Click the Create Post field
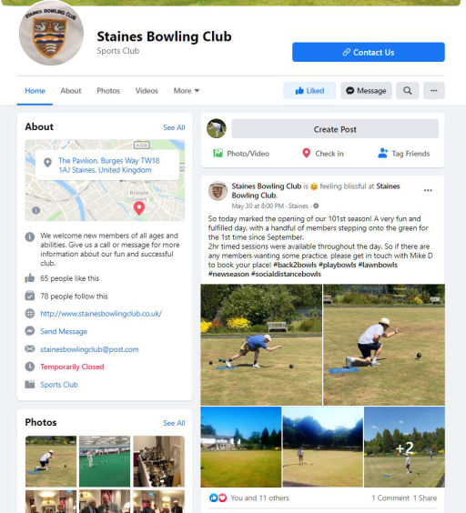 tap(335, 129)
